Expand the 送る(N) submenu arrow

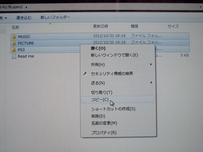(x=151, y=82)
